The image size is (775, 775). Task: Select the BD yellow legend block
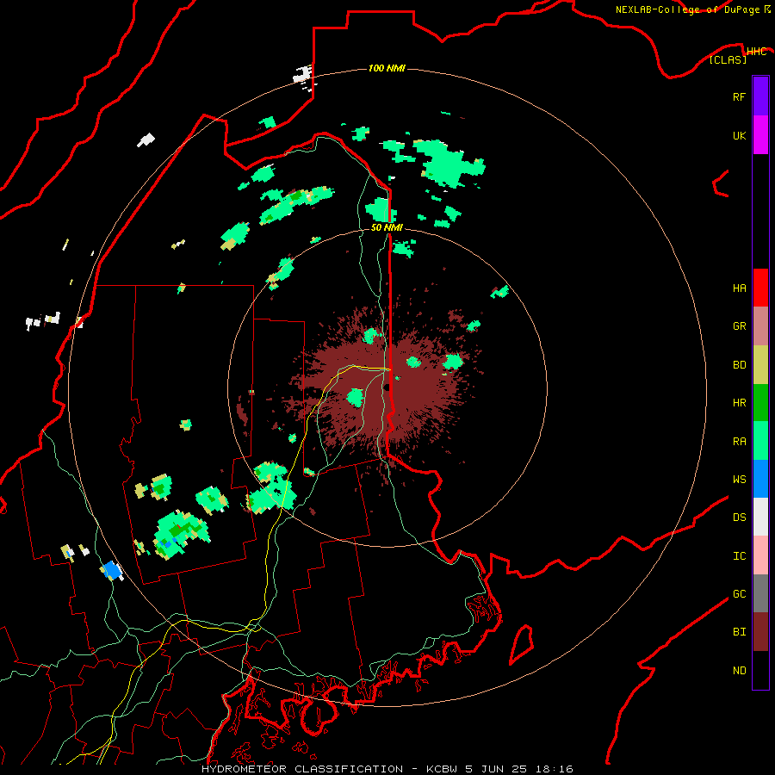click(x=760, y=364)
